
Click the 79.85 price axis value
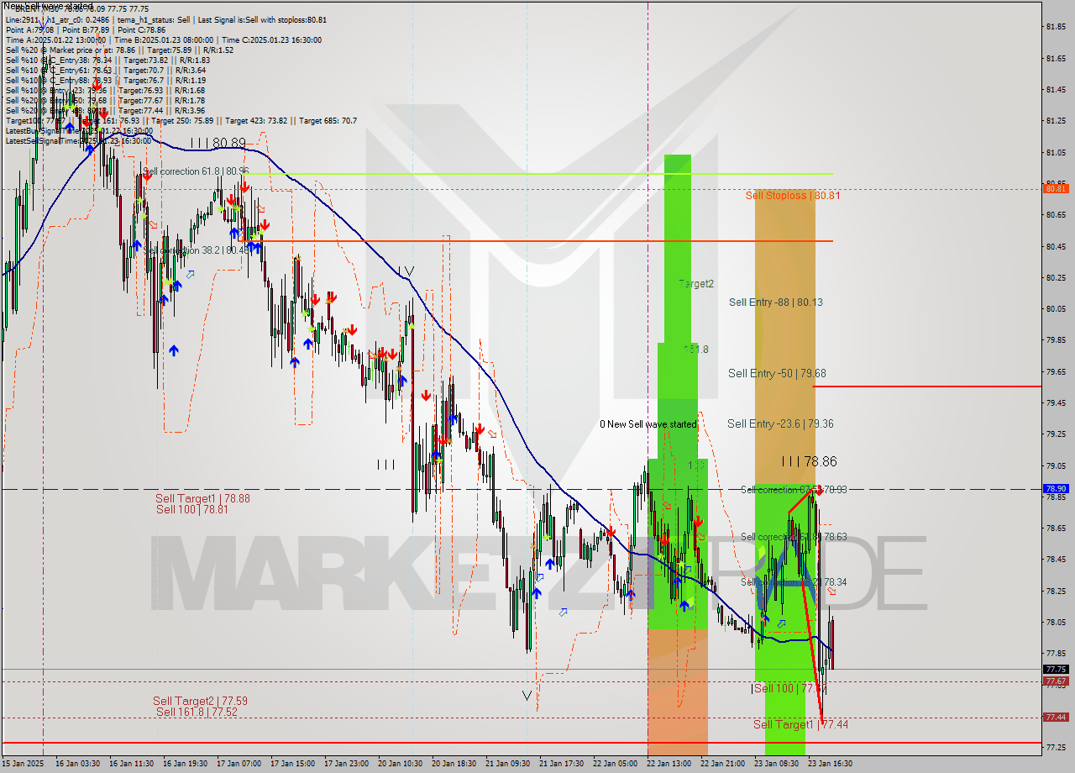(x=1056, y=340)
